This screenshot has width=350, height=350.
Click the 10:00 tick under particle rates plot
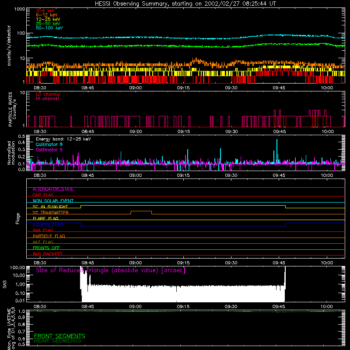click(327, 132)
